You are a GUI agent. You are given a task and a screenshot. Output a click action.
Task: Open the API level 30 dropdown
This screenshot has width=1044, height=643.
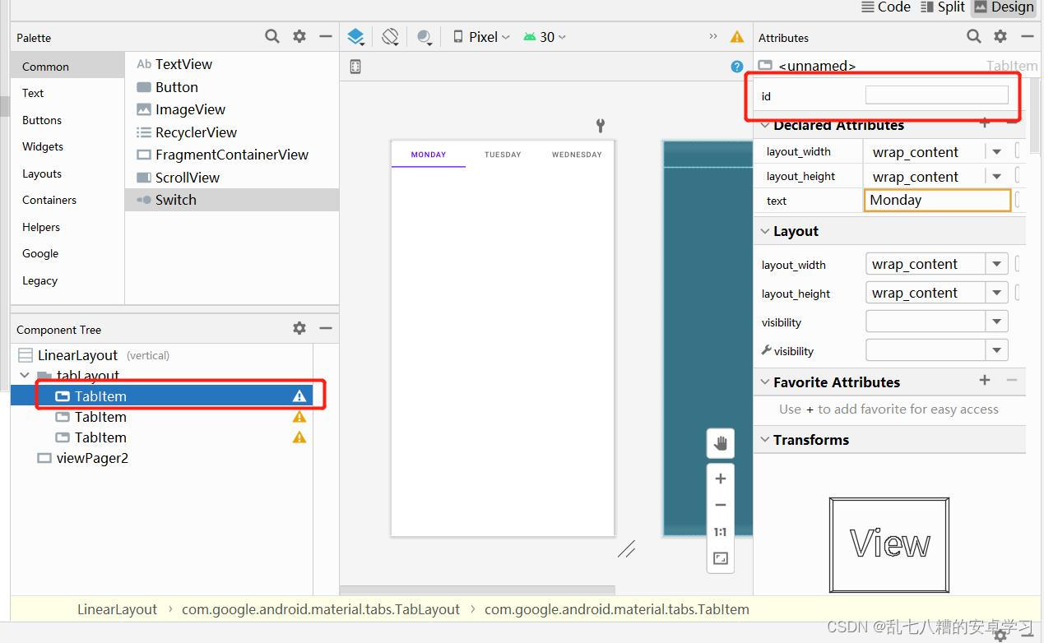coord(544,36)
